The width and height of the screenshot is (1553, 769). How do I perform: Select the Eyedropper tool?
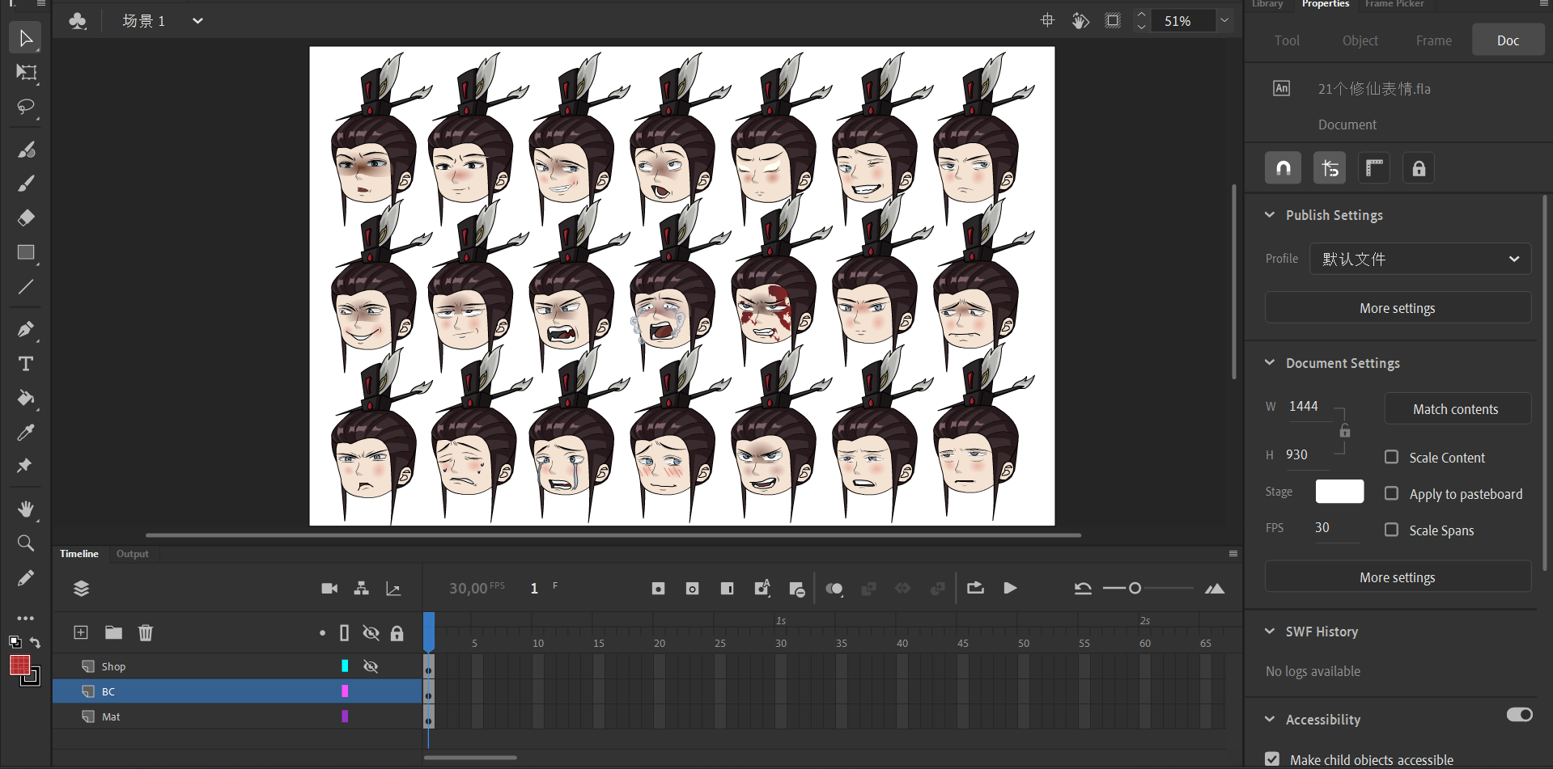(26, 433)
